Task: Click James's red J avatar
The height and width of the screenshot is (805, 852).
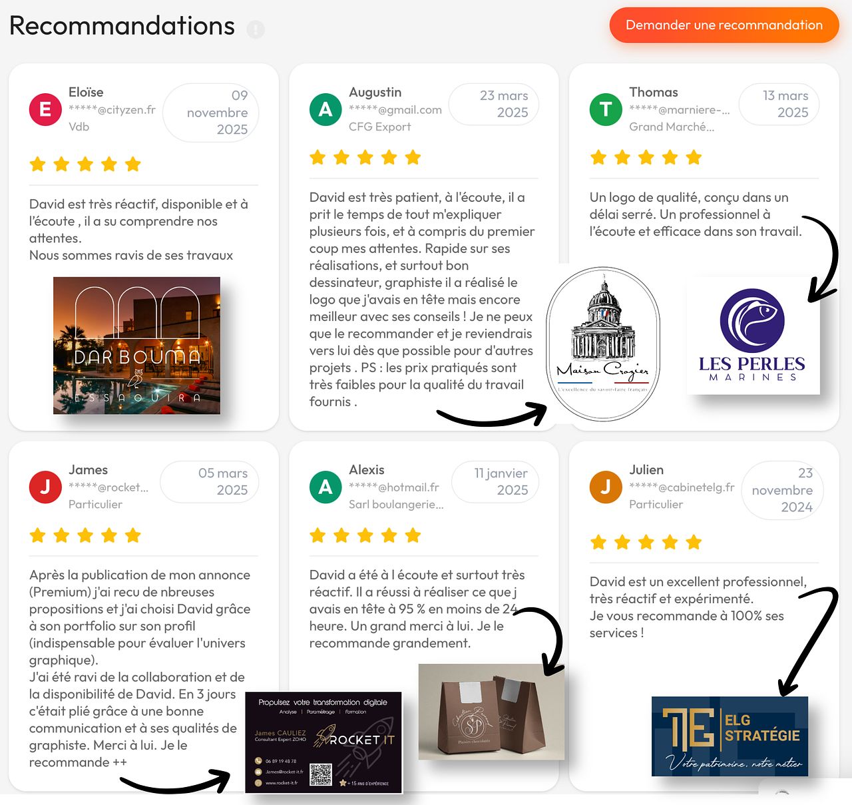Action: point(45,487)
